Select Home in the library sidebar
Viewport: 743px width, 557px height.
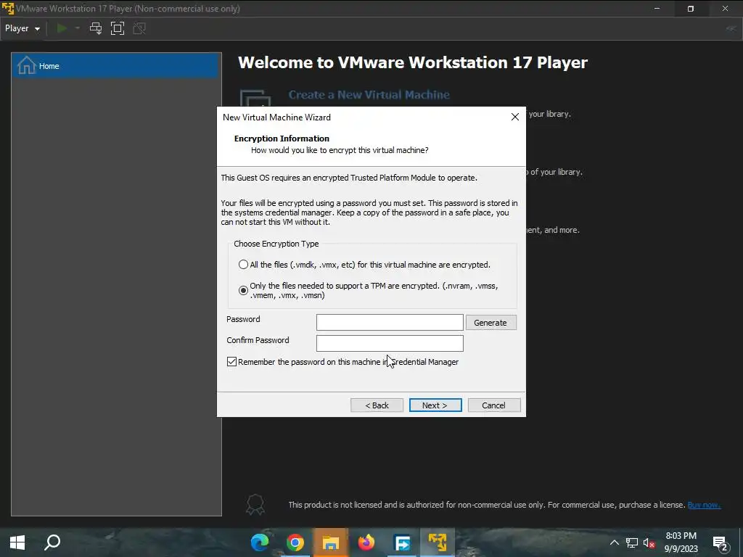coord(116,66)
